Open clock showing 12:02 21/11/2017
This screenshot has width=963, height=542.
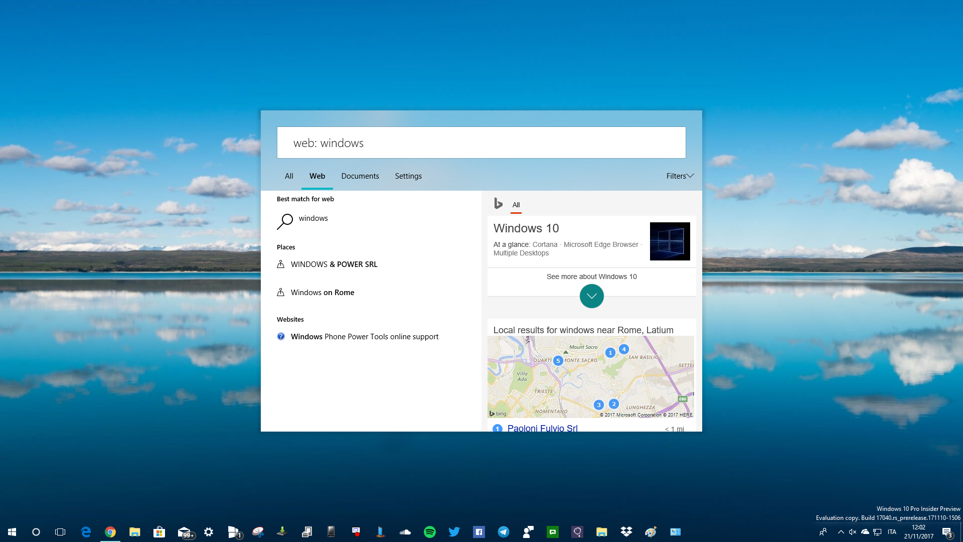pyautogui.click(x=918, y=532)
